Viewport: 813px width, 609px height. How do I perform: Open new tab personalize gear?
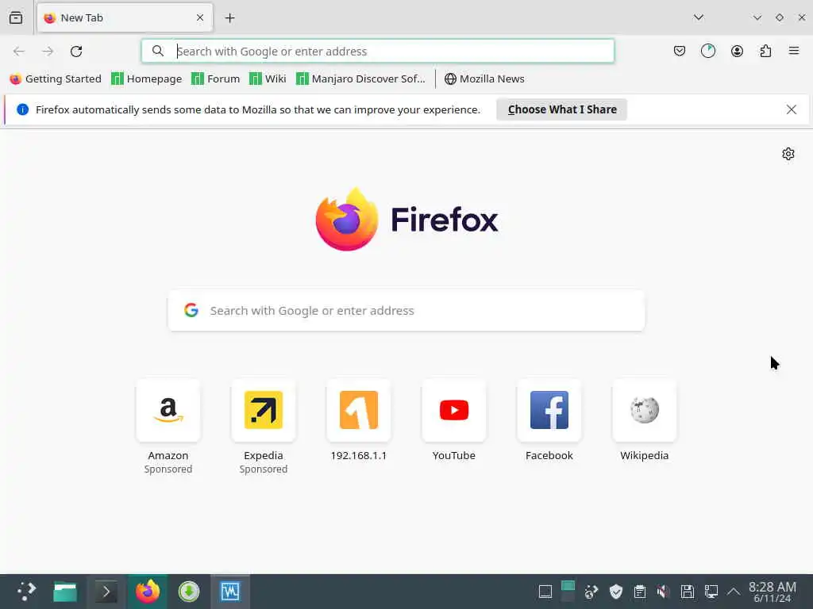[788, 154]
